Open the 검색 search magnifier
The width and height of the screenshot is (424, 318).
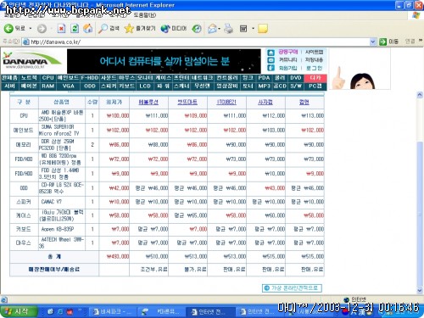click(x=109, y=29)
